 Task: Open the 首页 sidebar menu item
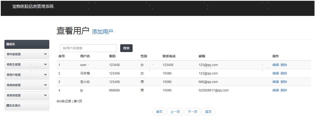(27, 44)
